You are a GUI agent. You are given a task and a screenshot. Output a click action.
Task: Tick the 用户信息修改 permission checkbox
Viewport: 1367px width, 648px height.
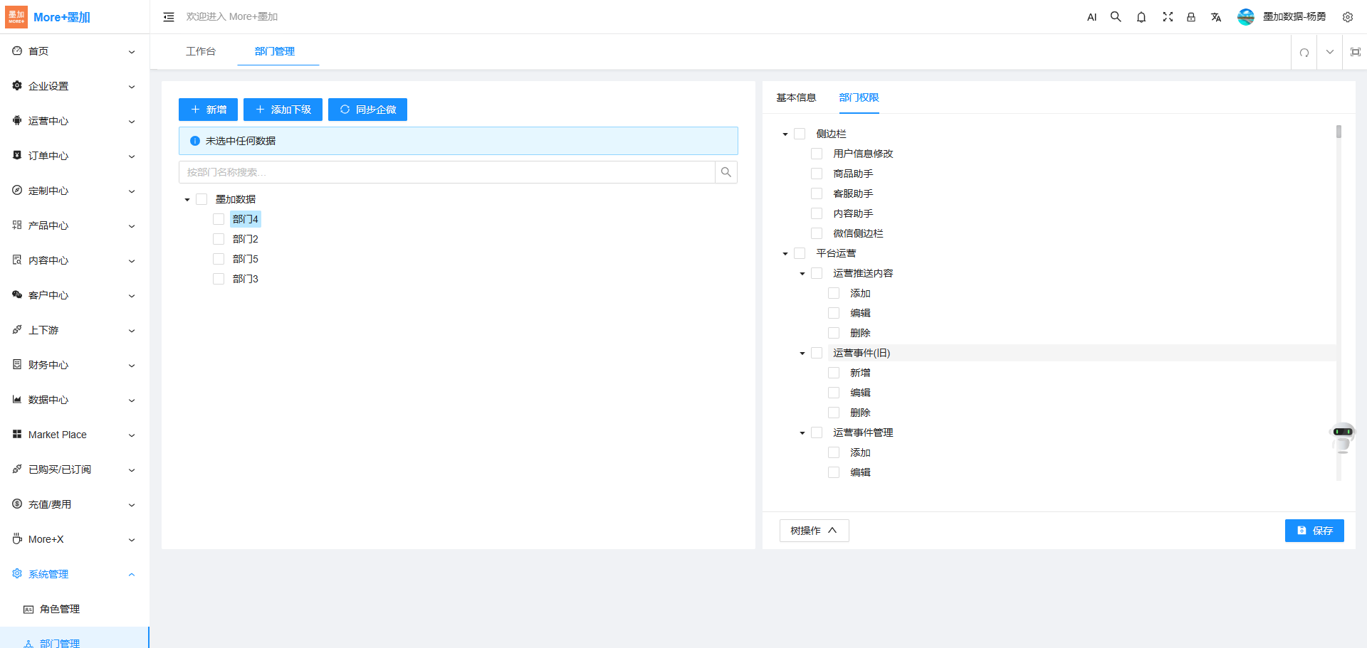click(x=817, y=154)
